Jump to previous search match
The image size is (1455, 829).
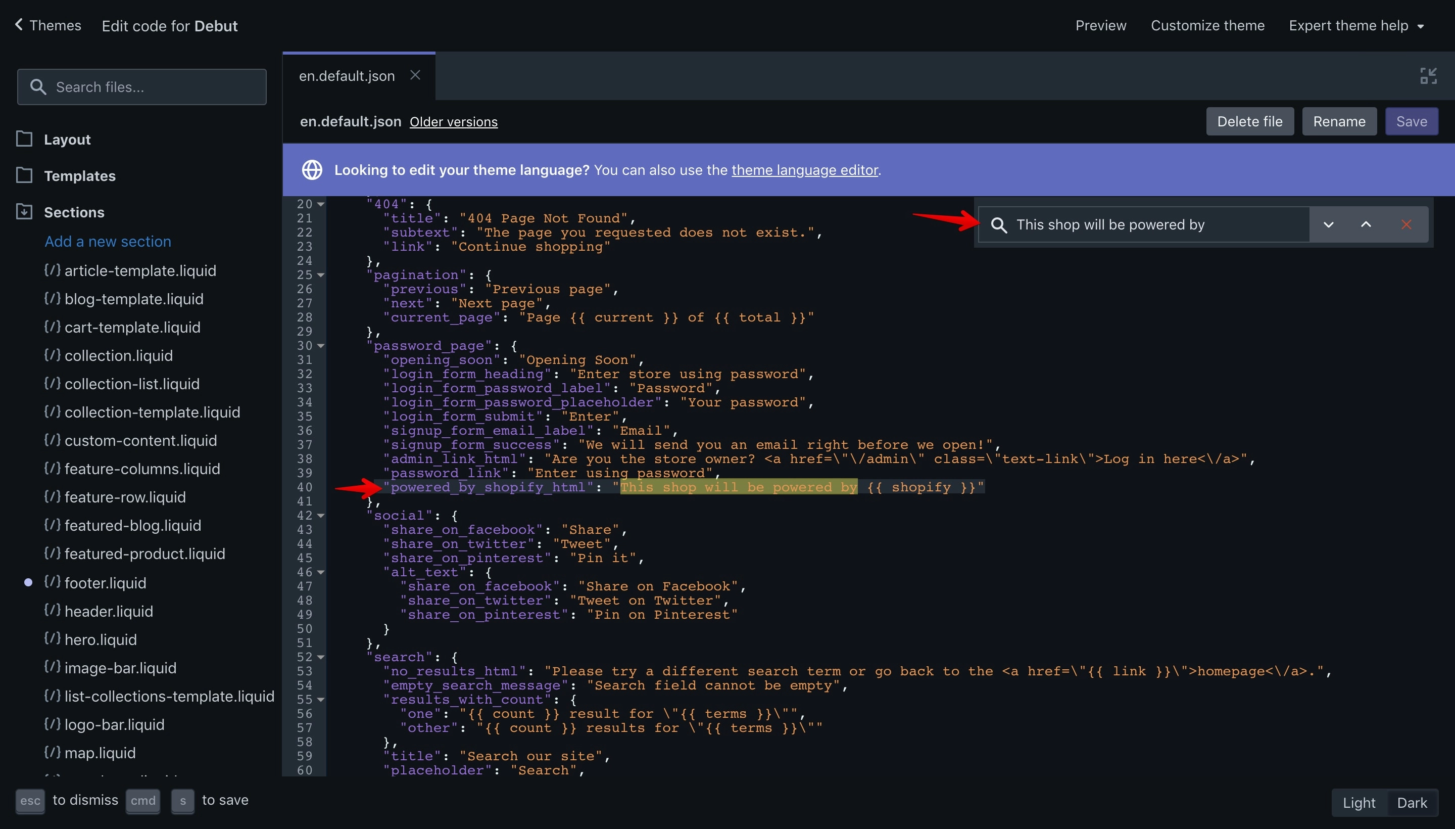[x=1366, y=225]
